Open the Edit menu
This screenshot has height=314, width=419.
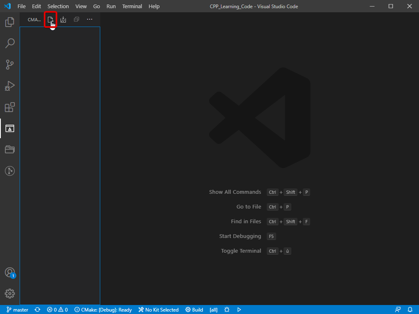point(36,6)
